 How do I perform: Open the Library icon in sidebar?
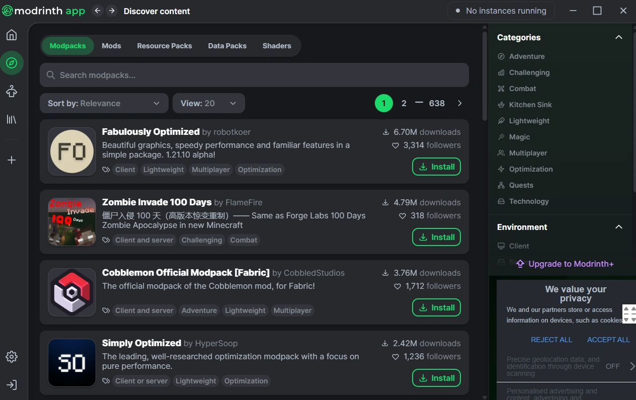click(12, 119)
